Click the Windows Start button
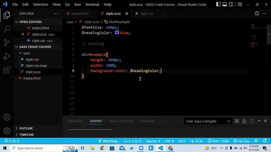The height and width of the screenshot is (152, 271). point(5,148)
